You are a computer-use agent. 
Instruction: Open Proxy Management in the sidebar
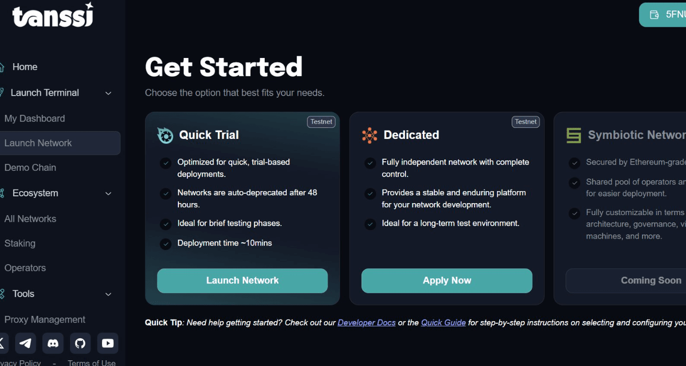45,320
